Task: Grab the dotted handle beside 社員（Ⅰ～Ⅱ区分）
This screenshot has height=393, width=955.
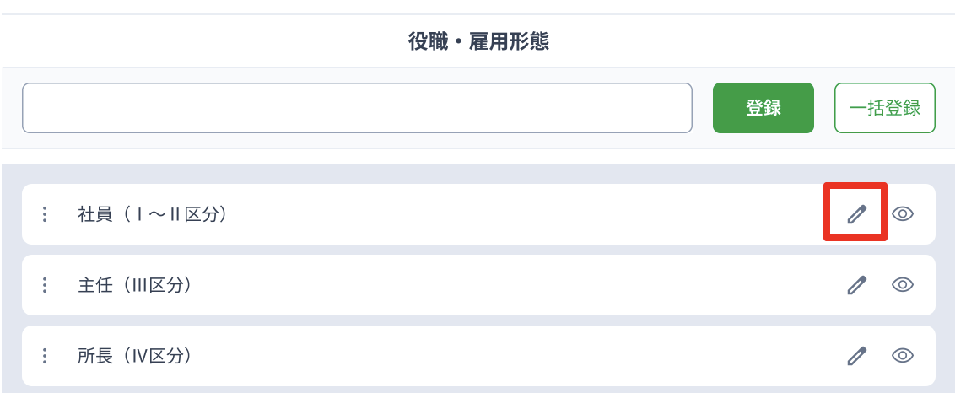Action: [x=45, y=214]
